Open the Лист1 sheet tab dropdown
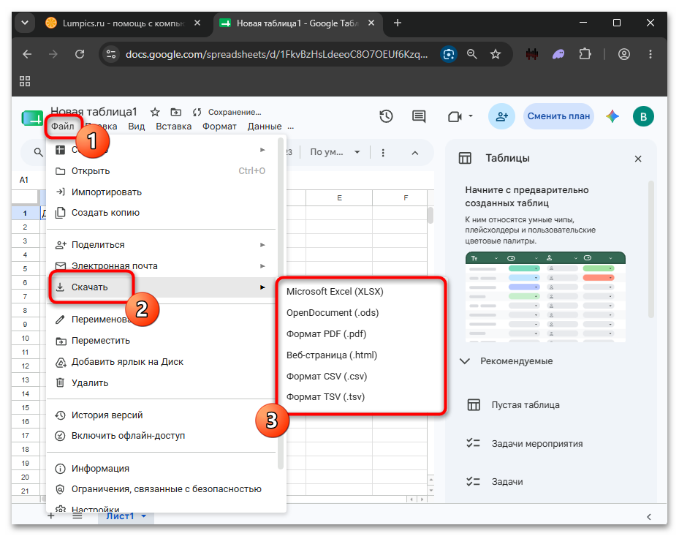This screenshot has height=536, width=679. pyautogui.click(x=144, y=516)
